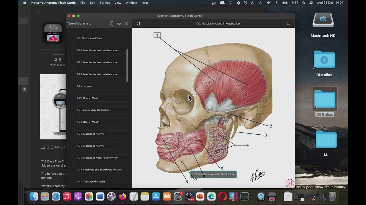Click back arrow in App Store window

coord(38,11)
